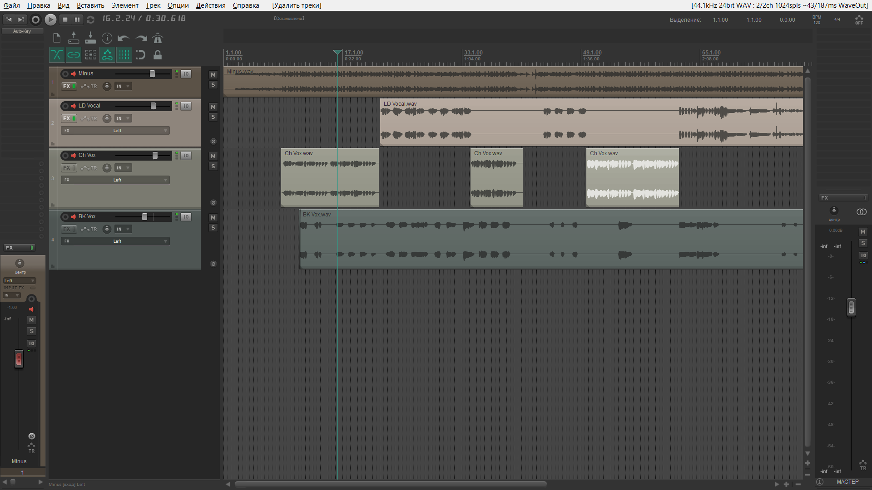Click the ripple editing grid icon
The height and width of the screenshot is (490, 872).
90,55
